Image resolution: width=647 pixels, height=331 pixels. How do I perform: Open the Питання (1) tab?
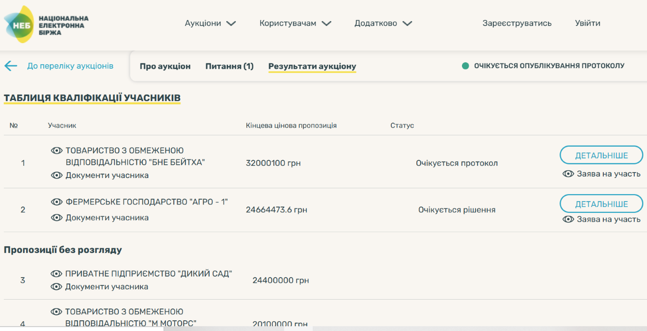point(229,66)
